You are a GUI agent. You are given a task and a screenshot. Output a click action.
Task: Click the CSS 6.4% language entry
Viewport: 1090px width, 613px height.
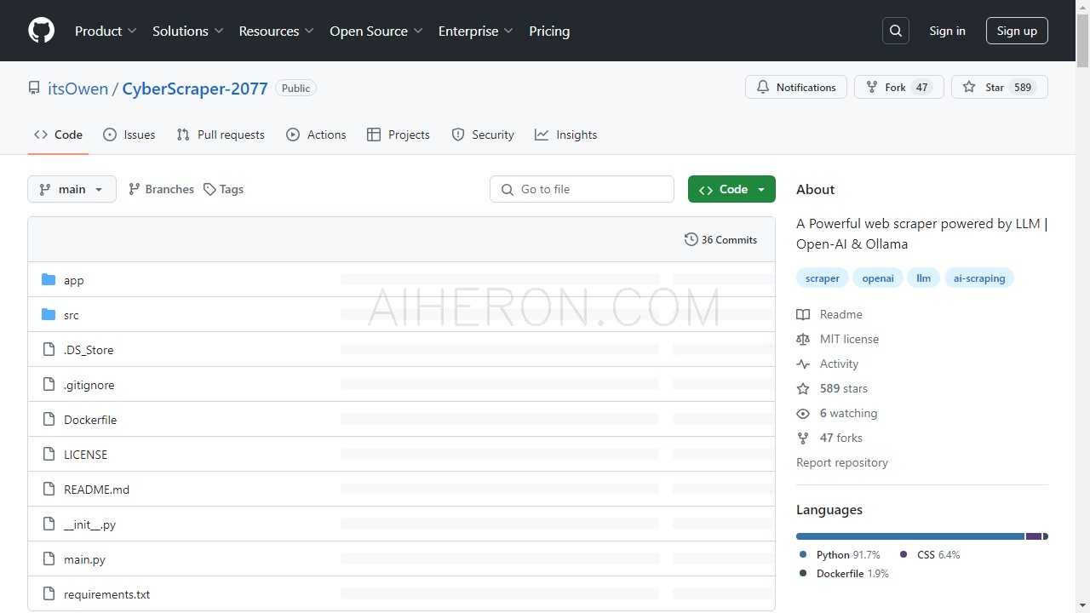point(930,554)
